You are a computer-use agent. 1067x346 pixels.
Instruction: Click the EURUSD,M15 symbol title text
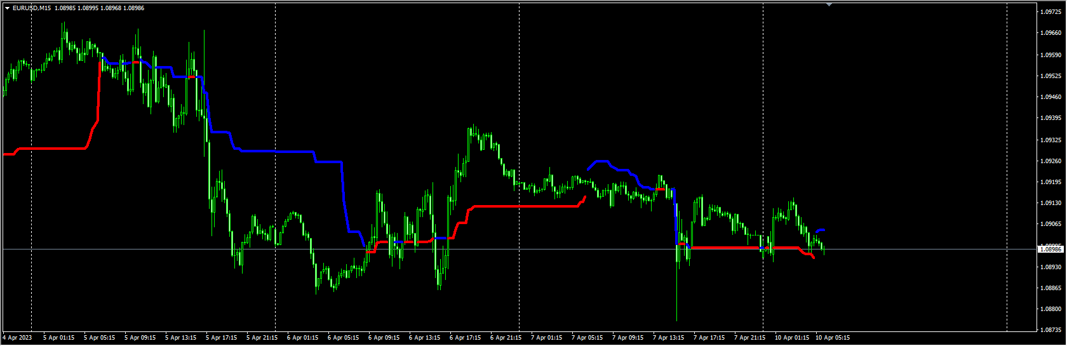[32, 8]
